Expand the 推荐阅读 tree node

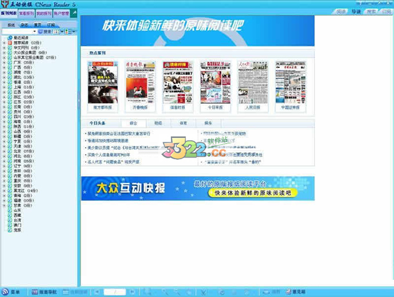[4, 43]
